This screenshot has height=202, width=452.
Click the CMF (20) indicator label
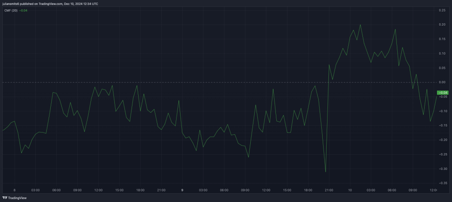pyautogui.click(x=11, y=11)
